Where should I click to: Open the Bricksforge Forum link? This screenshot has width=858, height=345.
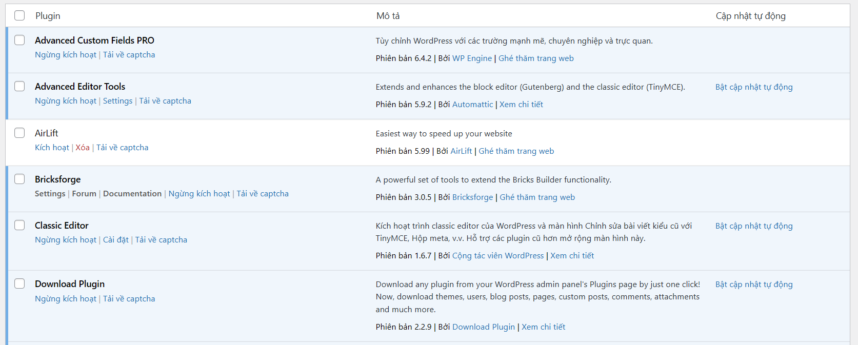(84, 194)
